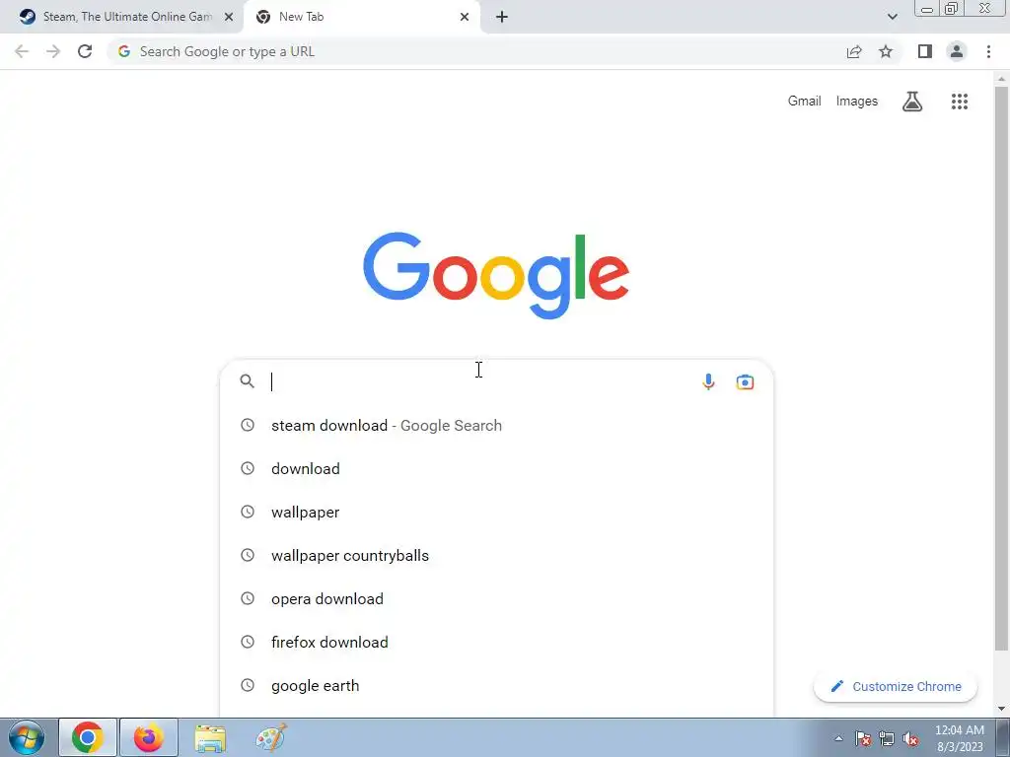Screen dimensions: 1010x757
Task: Open Google Lens image search camera icon
Action: coord(745,381)
